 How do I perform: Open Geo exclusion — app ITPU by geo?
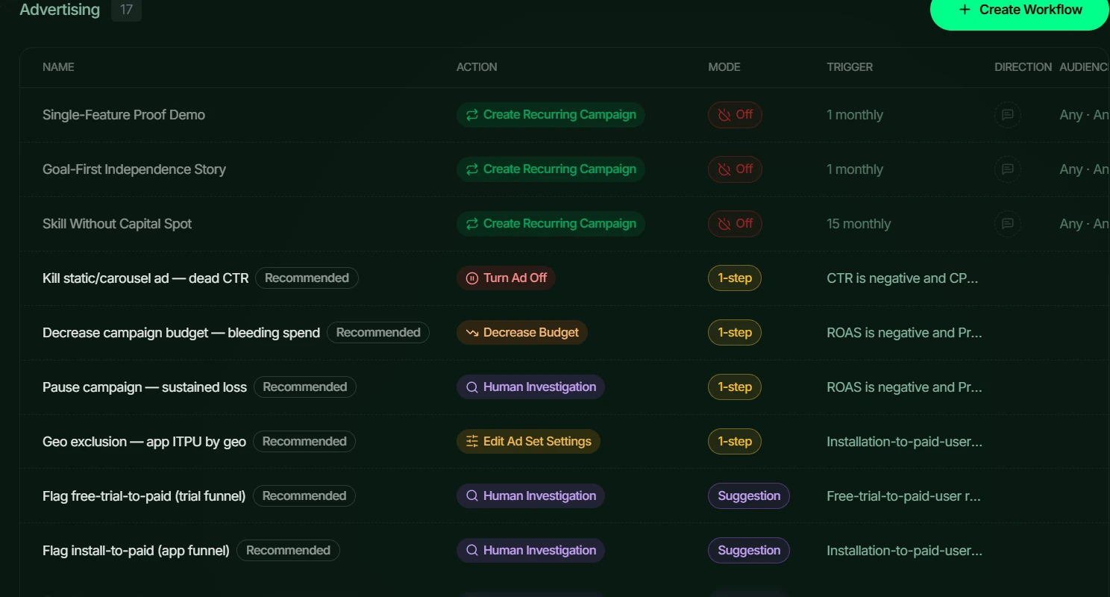[144, 442]
